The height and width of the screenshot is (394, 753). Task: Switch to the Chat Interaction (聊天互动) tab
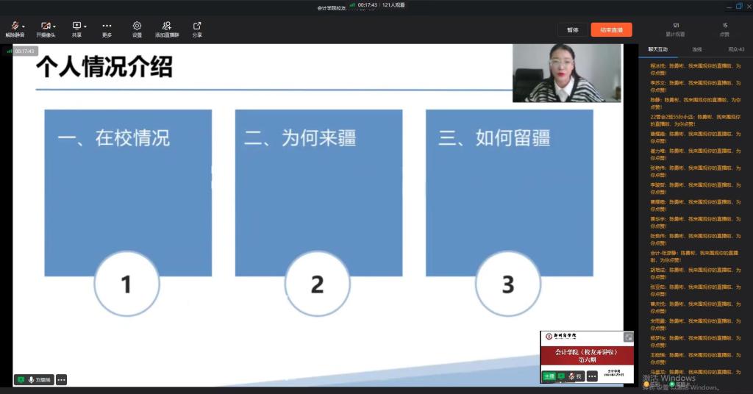[x=657, y=49]
